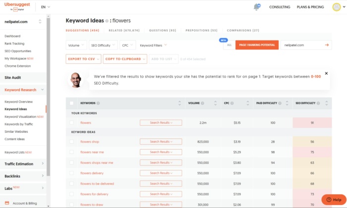Check the box for 'flowers to be delivered'

pyautogui.click(x=71, y=184)
